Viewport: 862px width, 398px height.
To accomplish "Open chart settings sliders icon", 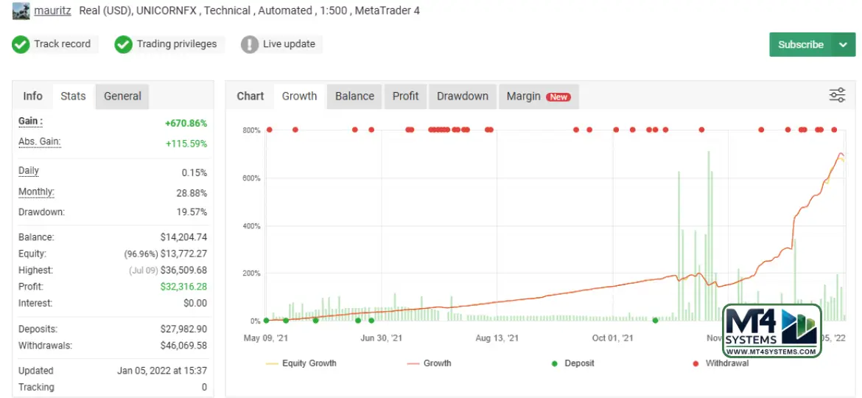I will (x=837, y=95).
